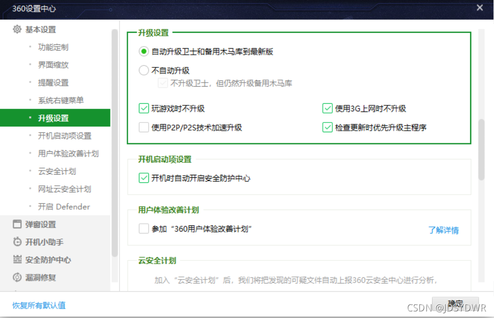Click the main panel scrollbar thumb
Image resolution: width=494 pixels, height=318 pixels.
pyautogui.click(x=481, y=149)
